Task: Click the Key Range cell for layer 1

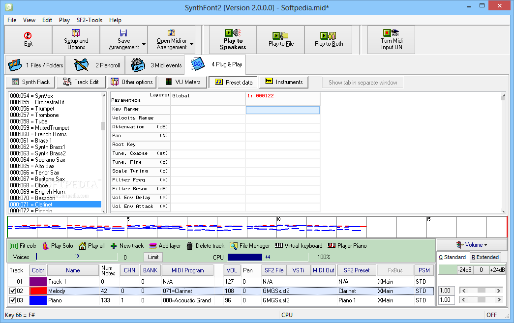Action: [282, 110]
